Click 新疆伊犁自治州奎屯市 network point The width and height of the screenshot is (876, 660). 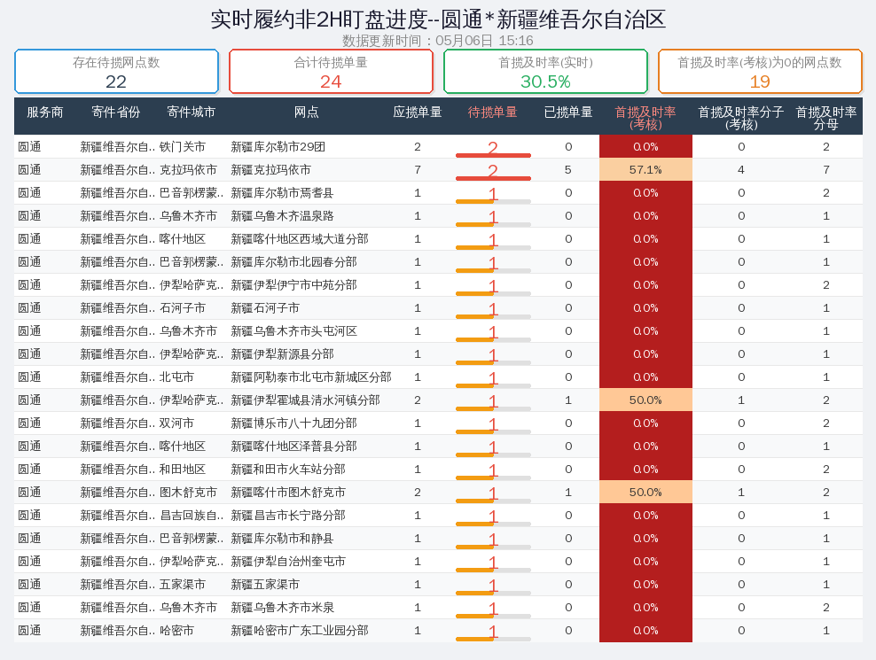click(x=288, y=562)
